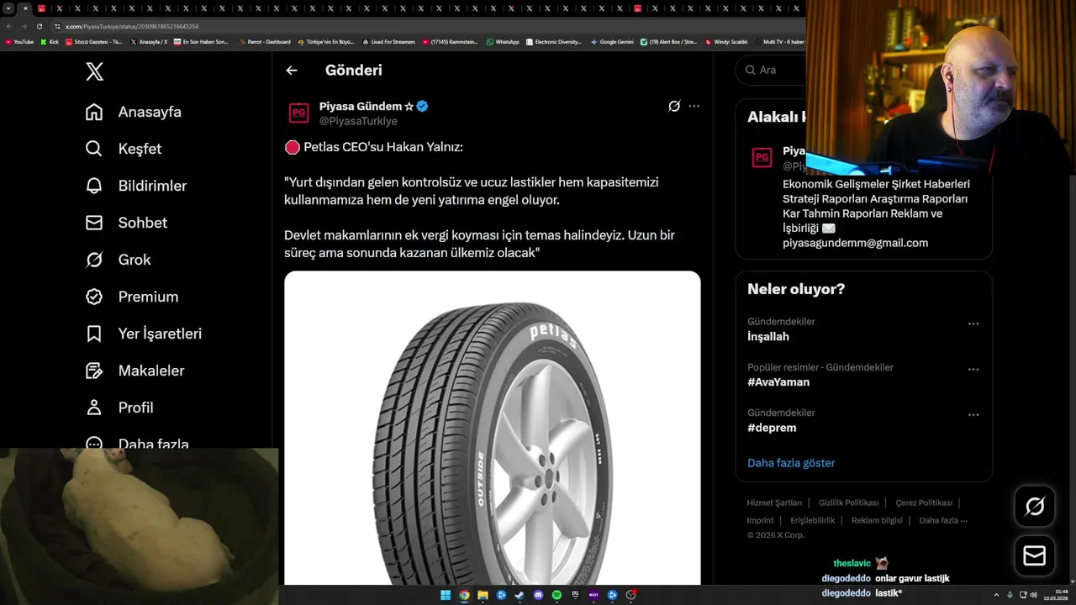Expand the footer Daha fazla menu

(943, 520)
